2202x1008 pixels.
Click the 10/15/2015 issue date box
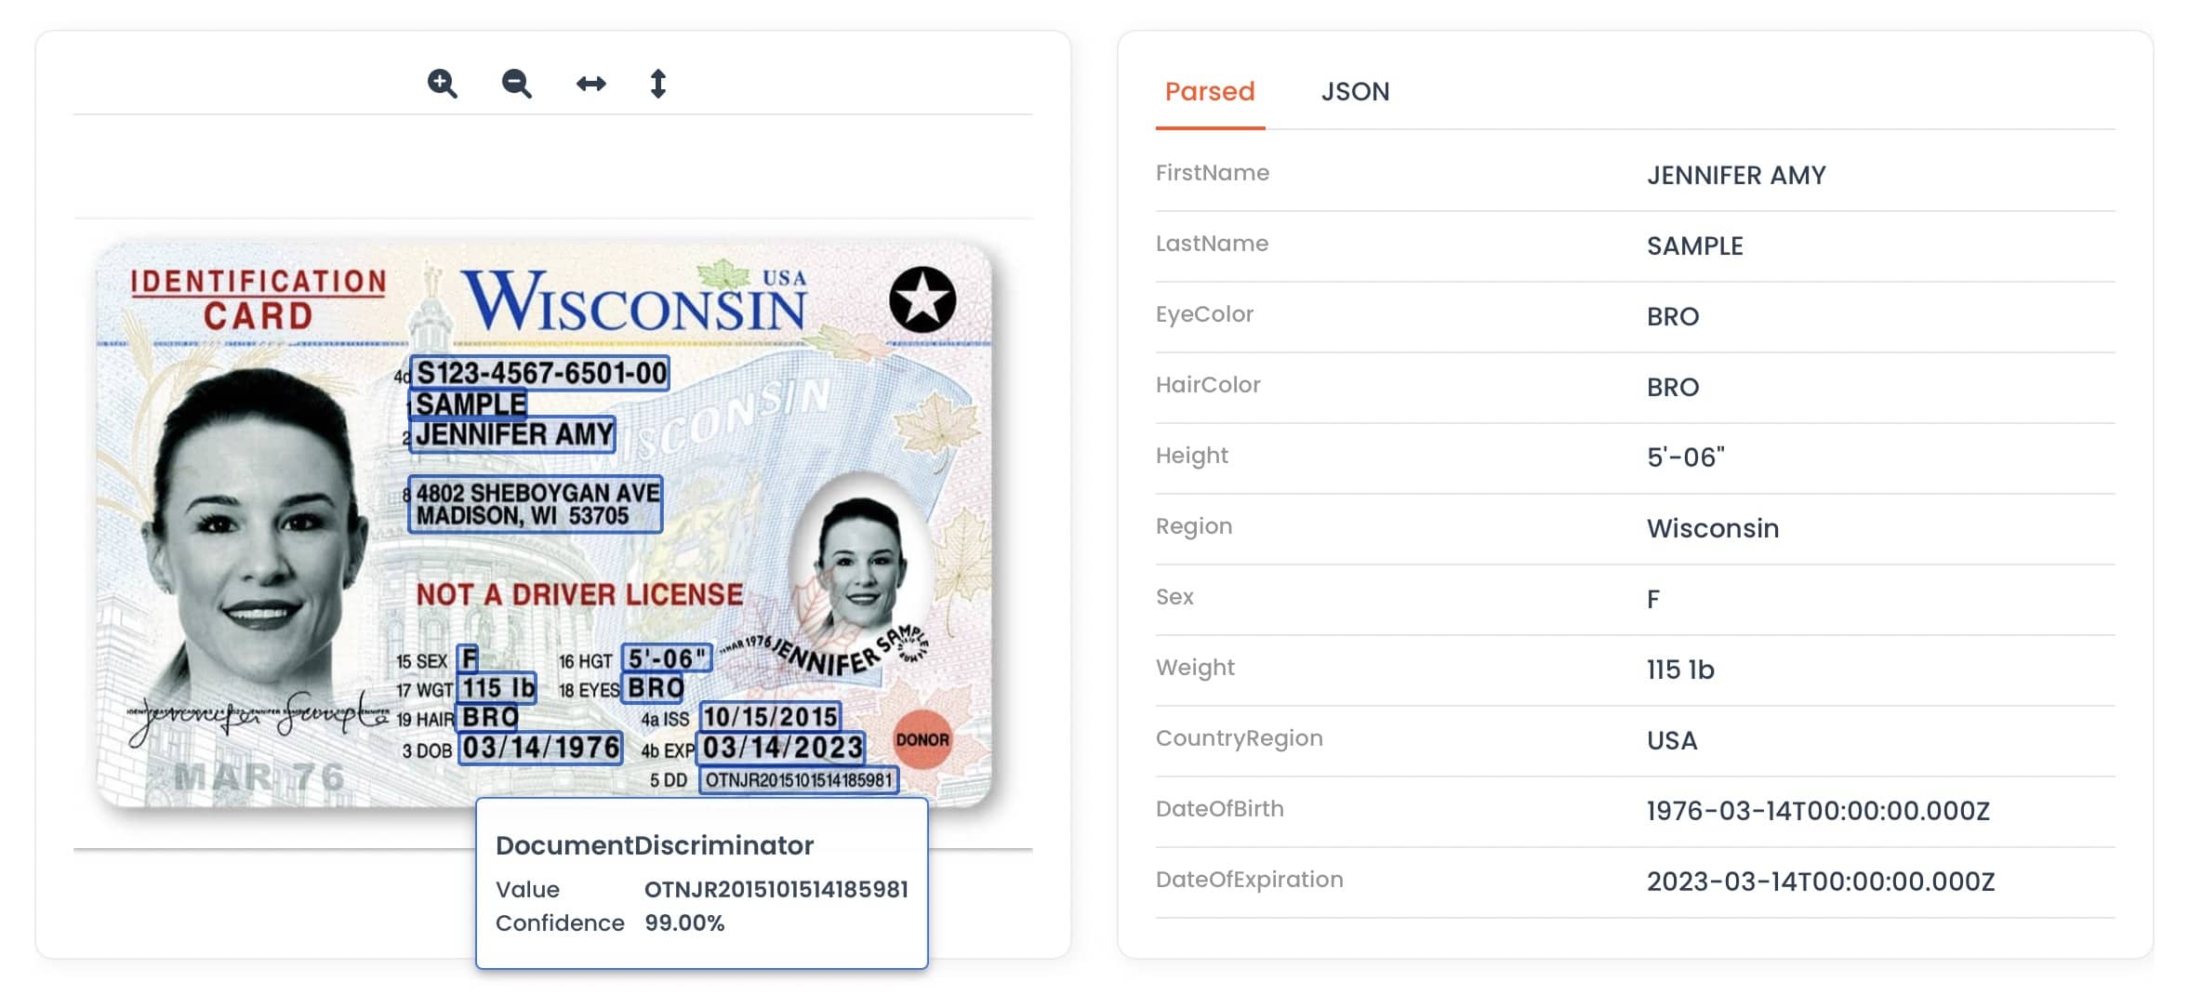(x=771, y=716)
